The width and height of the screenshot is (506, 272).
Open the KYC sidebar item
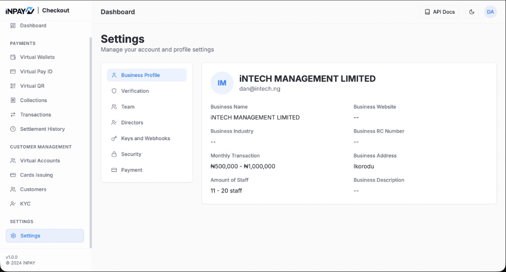25,203
